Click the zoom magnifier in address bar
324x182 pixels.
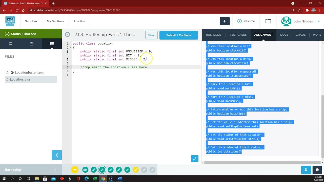click(293, 10)
